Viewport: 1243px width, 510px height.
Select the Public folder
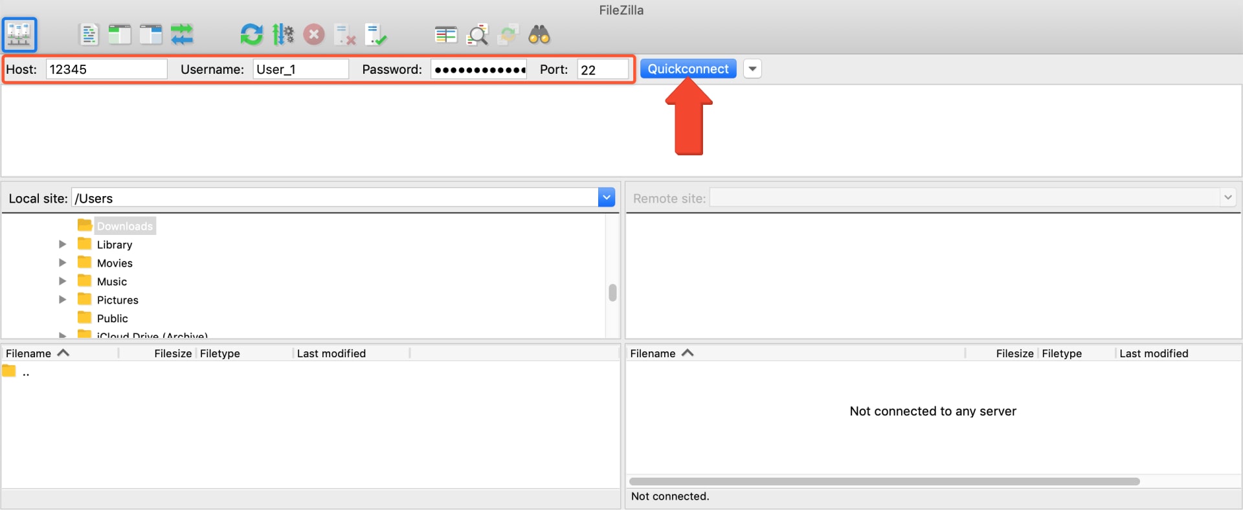(112, 318)
